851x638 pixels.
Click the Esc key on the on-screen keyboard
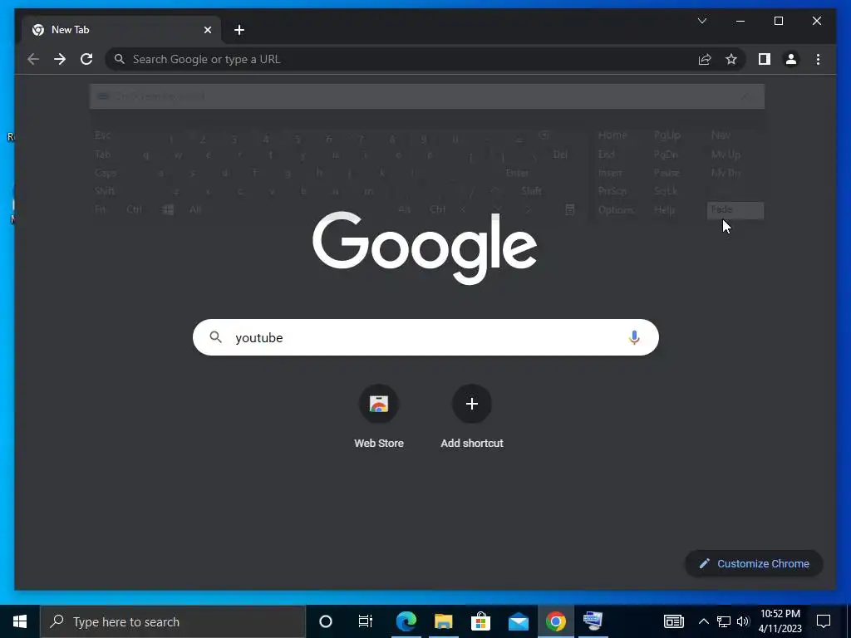click(x=102, y=135)
